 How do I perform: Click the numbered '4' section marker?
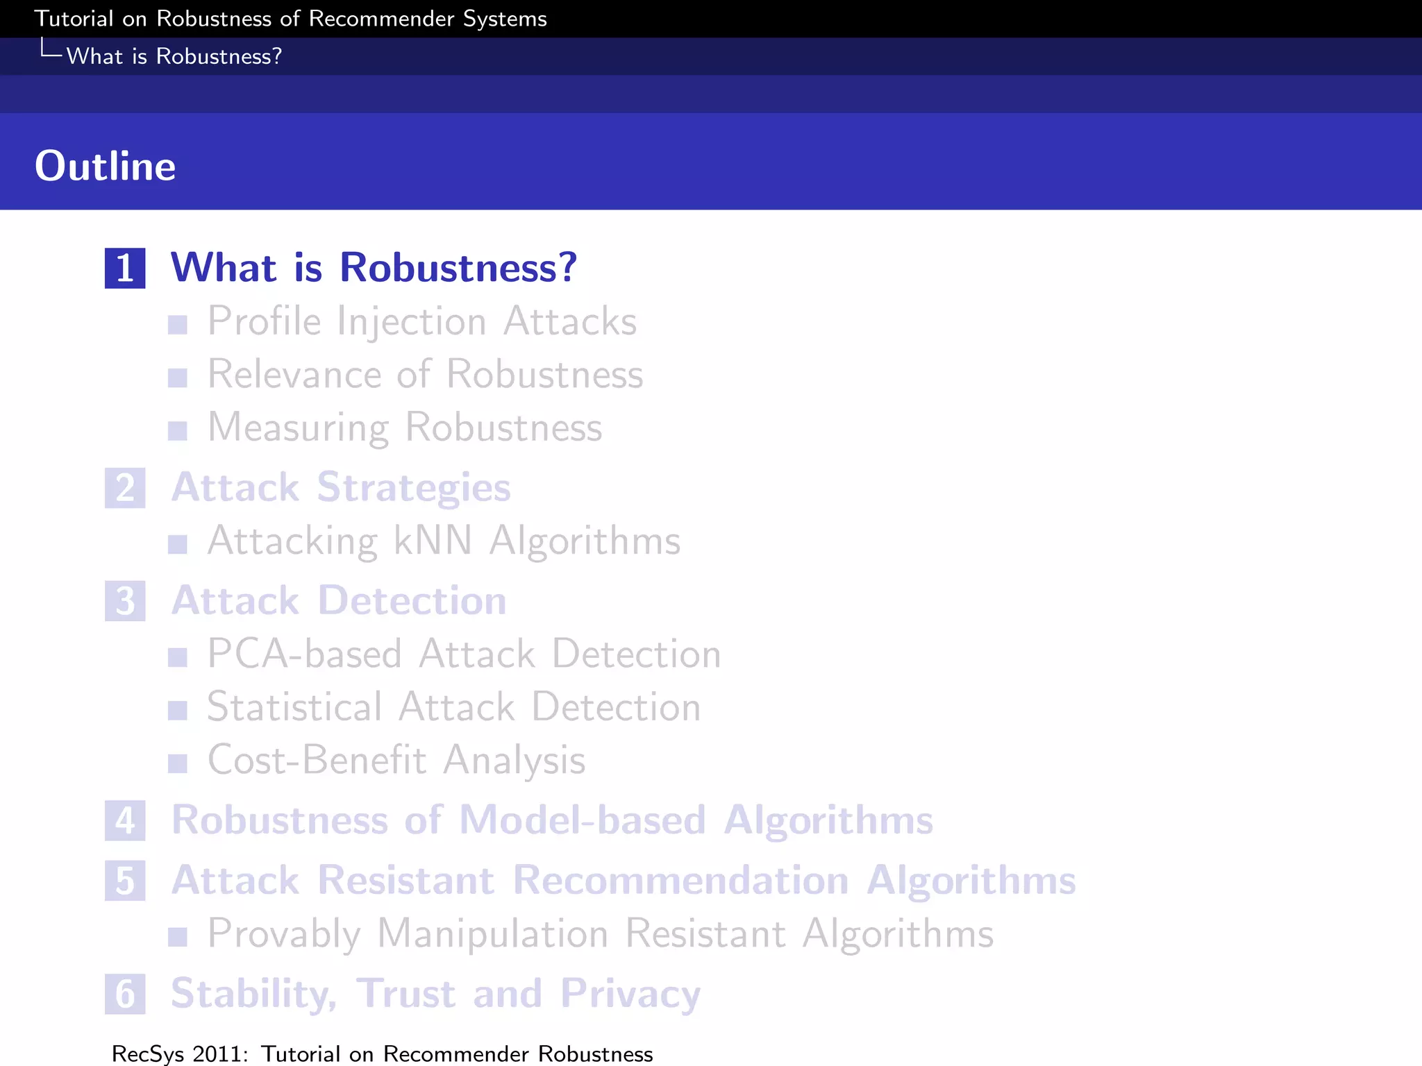(x=125, y=820)
